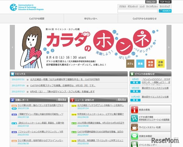Open ファシリテーションの本質とテクニック report

tap(40, 132)
